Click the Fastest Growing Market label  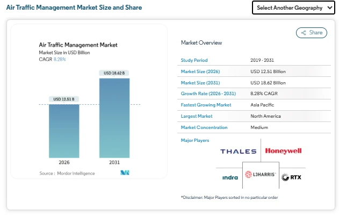click(205, 105)
